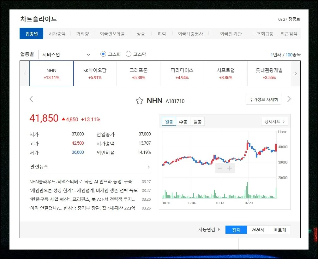Click the left chevron of the stock card strip
The height and width of the screenshot is (259, 318).
[24, 73]
